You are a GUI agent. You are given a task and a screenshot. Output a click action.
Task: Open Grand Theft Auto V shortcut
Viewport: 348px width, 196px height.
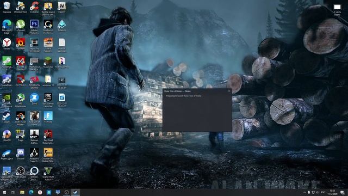tap(48, 174)
